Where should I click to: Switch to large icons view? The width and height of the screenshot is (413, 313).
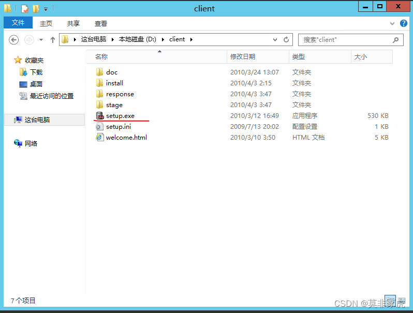tap(402, 301)
